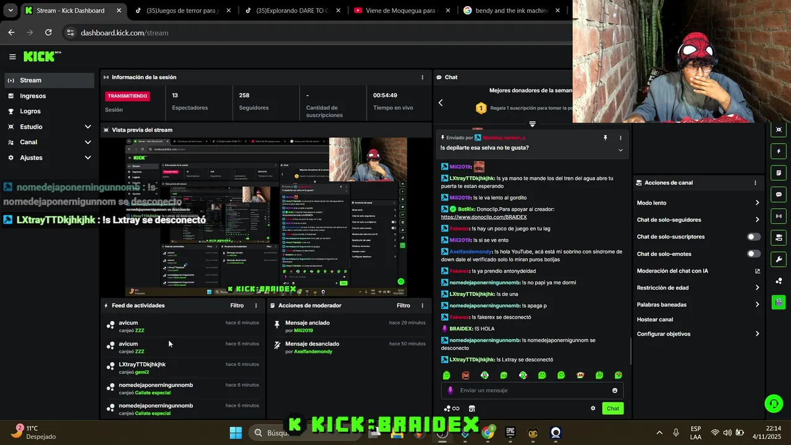Toggle Chat de solo-suscriptores switch
791x445 pixels.
(x=754, y=237)
